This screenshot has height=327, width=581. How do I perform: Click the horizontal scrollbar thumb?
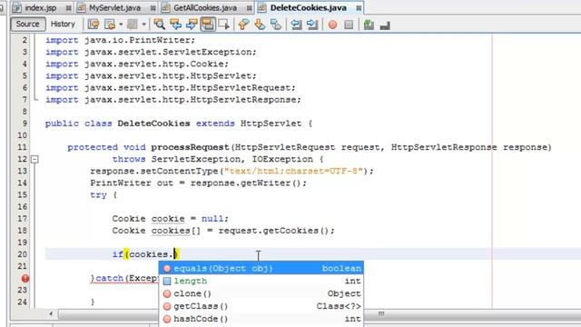click(x=381, y=314)
